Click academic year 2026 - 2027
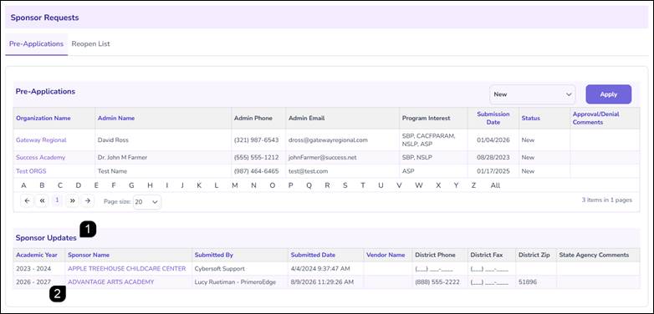This screenshot has width=654, height=314. click(x=33, y=282)
